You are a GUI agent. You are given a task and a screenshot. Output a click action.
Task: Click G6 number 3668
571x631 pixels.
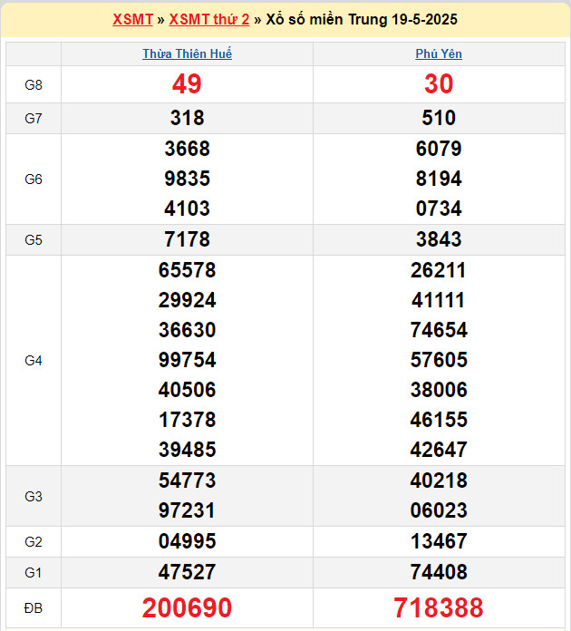[187, 149]
